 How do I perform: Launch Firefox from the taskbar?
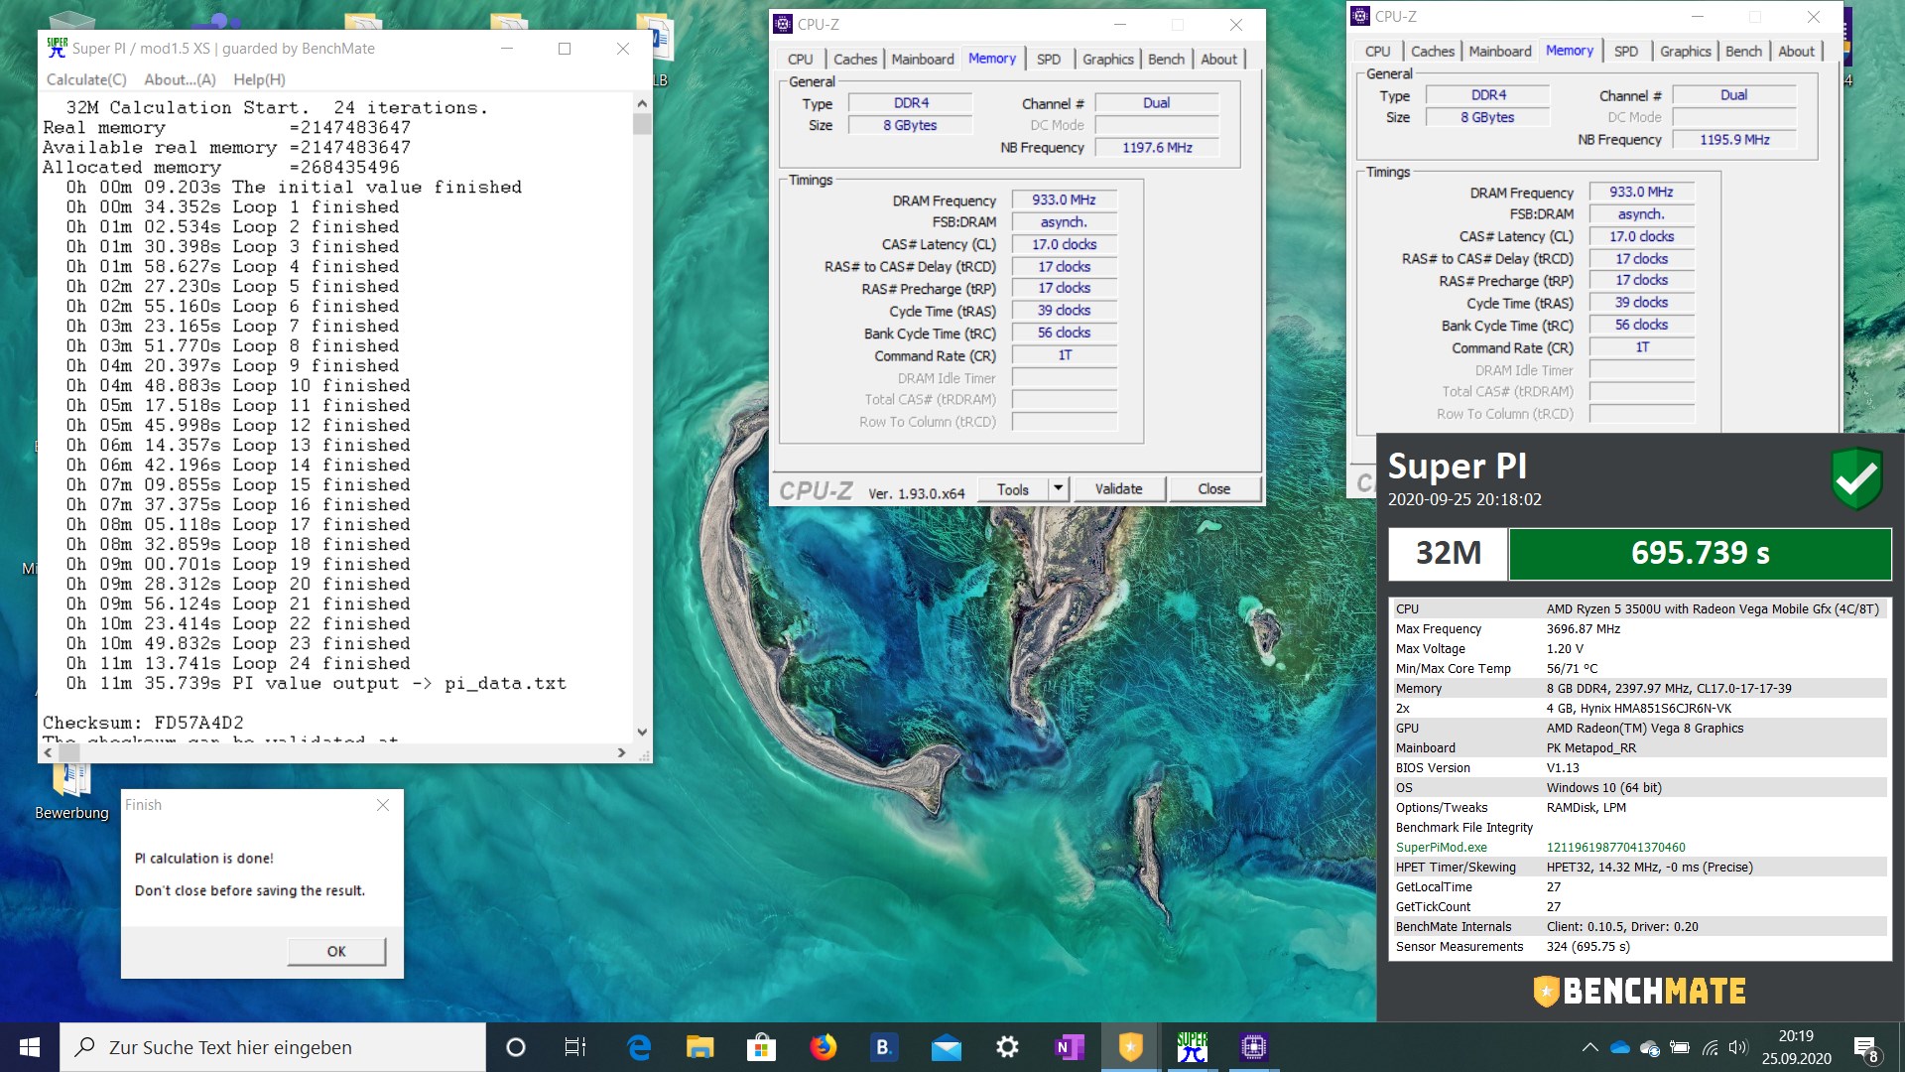coord(823,1047)
